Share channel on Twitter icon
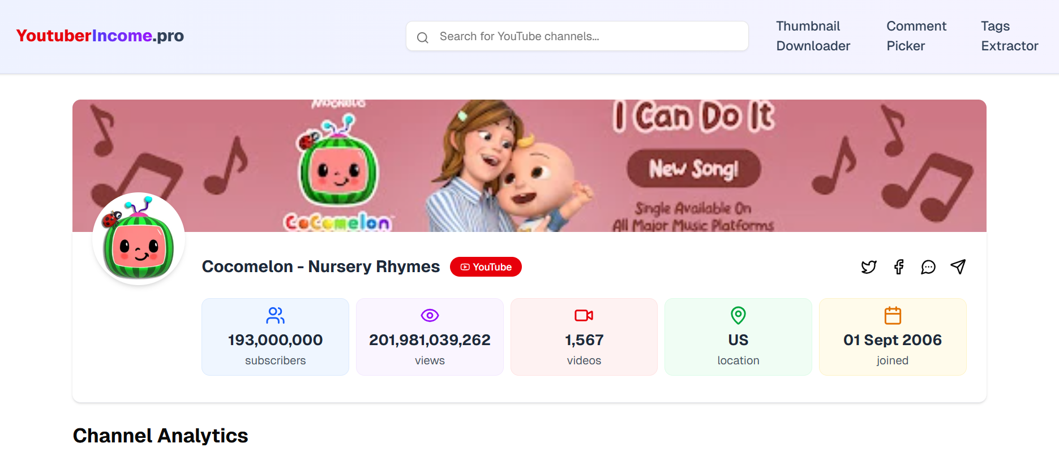The height and width of the screenshot is (456, 1059). pos(869,267)
